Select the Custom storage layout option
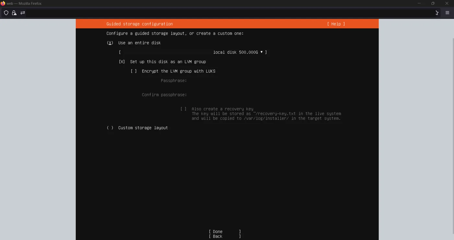Viewport: 454px width, 240px height. point(110,128)
